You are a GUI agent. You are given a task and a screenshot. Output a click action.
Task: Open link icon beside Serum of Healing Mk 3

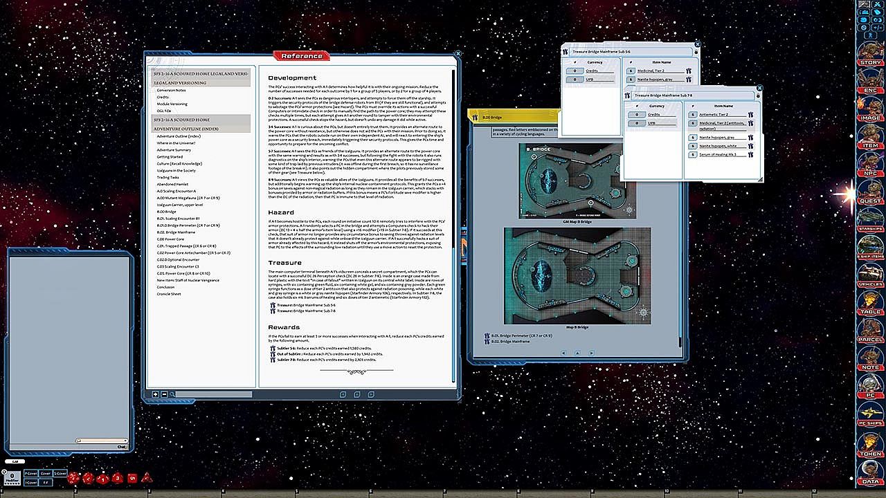750,154
